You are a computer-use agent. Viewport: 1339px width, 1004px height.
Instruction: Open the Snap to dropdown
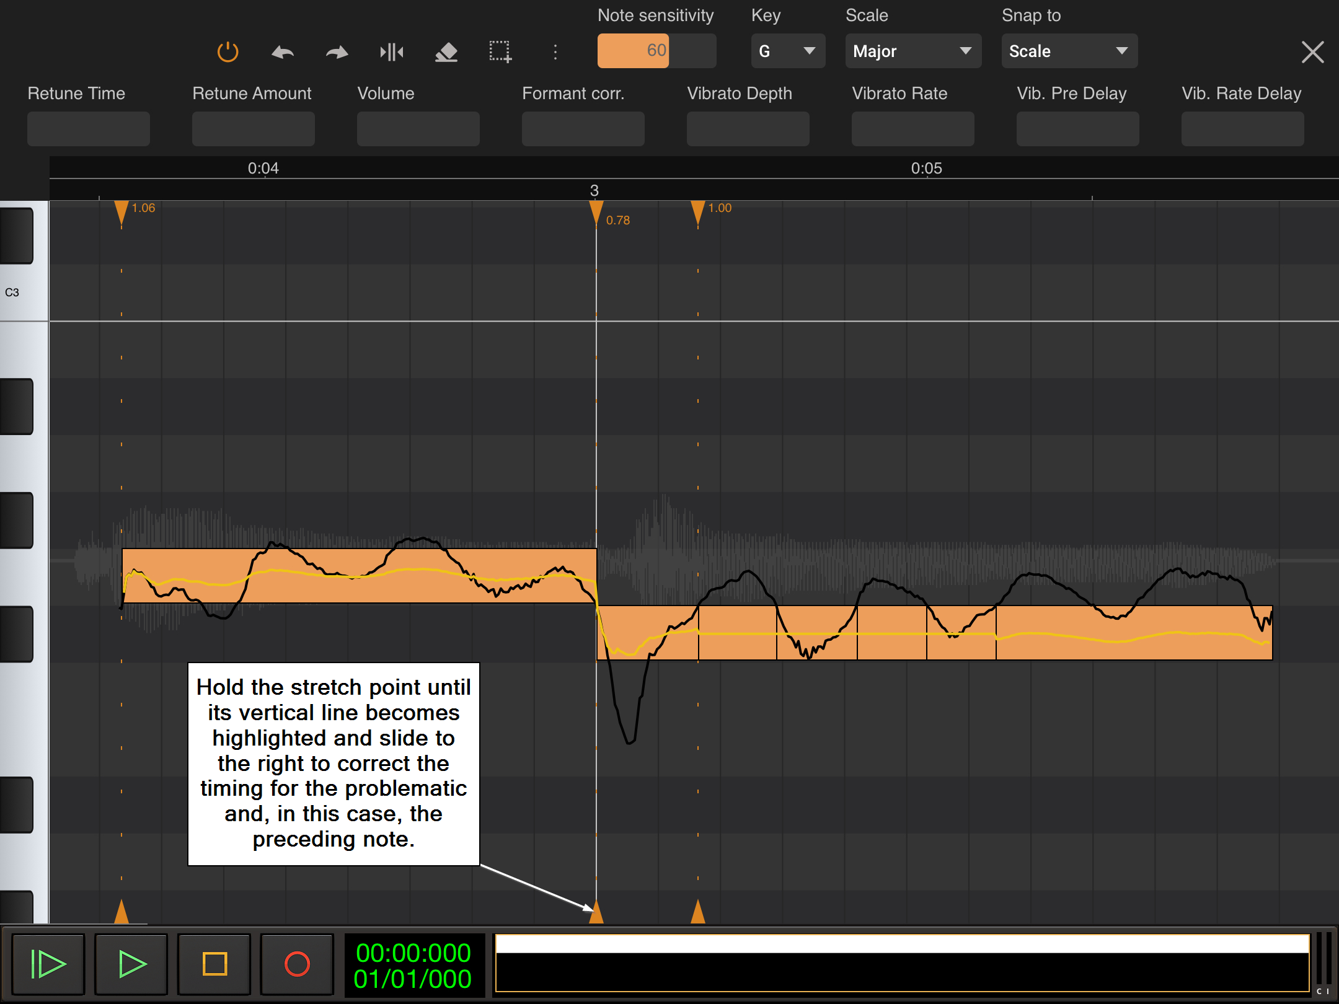(1069, 51)
